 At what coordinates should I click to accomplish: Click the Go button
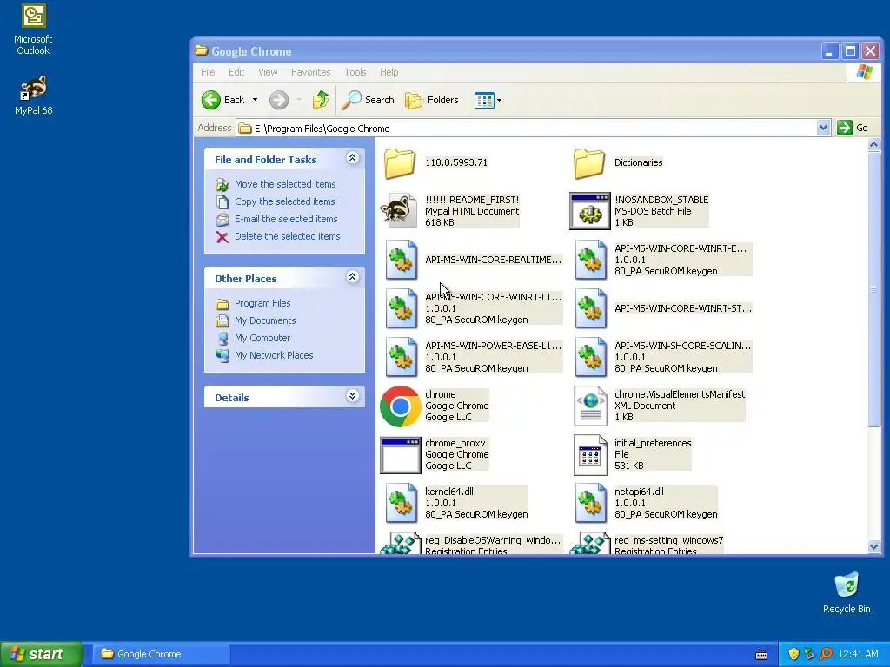tap(853, 128)
